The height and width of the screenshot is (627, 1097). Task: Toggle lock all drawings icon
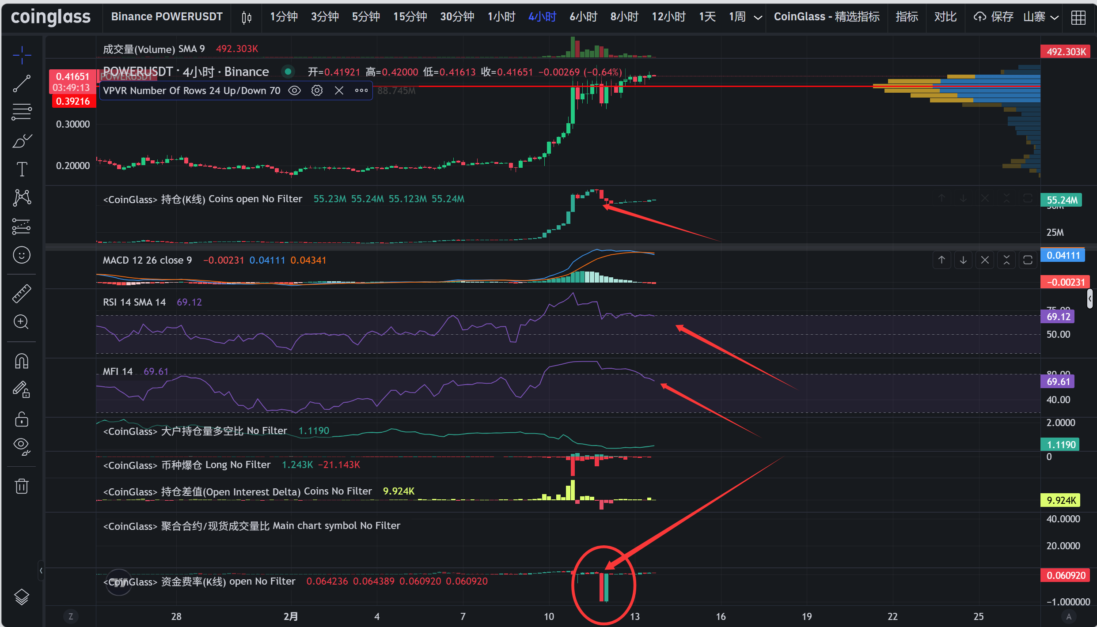(22, 419)
